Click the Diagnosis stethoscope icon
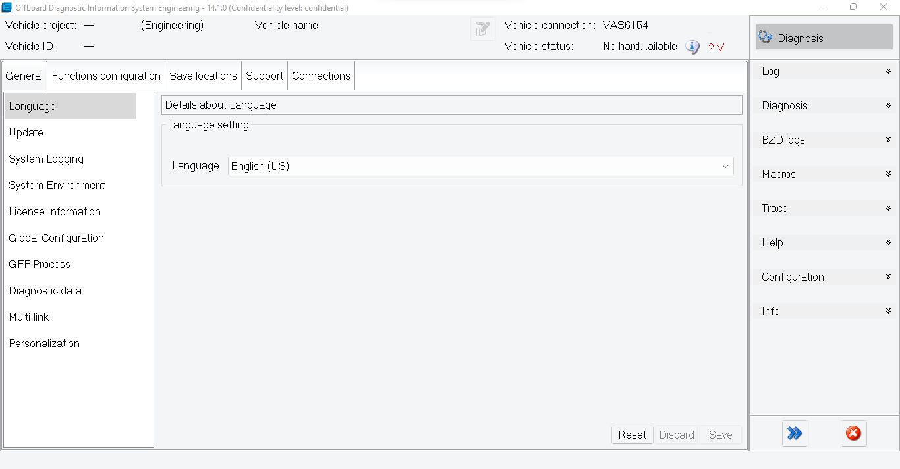This screenshot has width=900, height=469. coord(766,38)
